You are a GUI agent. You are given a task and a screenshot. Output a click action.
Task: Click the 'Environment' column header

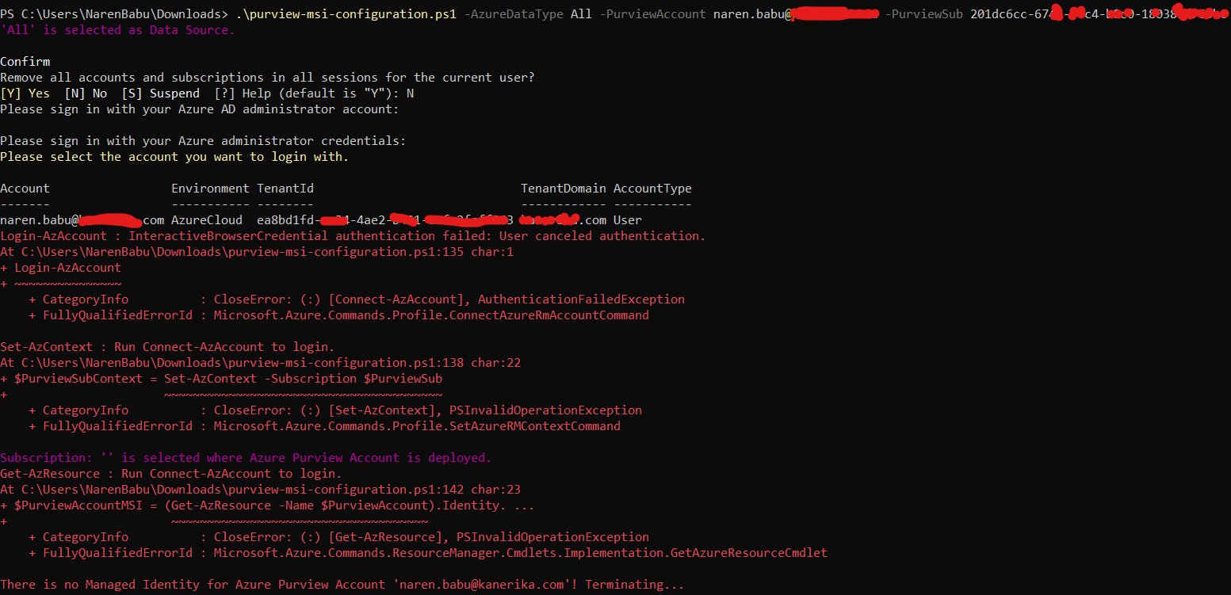(x=211, y=189)
